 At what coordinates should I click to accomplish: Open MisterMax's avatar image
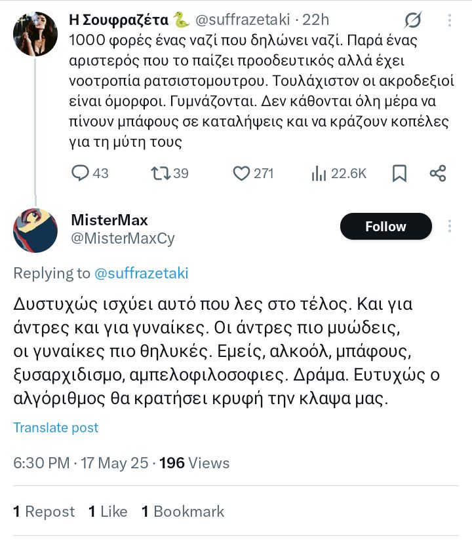35,231
